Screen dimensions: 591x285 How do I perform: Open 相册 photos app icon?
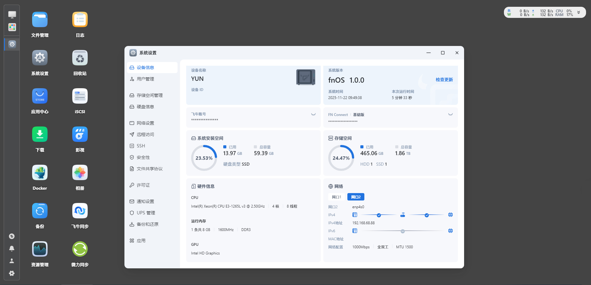click(x=80, y=172)
